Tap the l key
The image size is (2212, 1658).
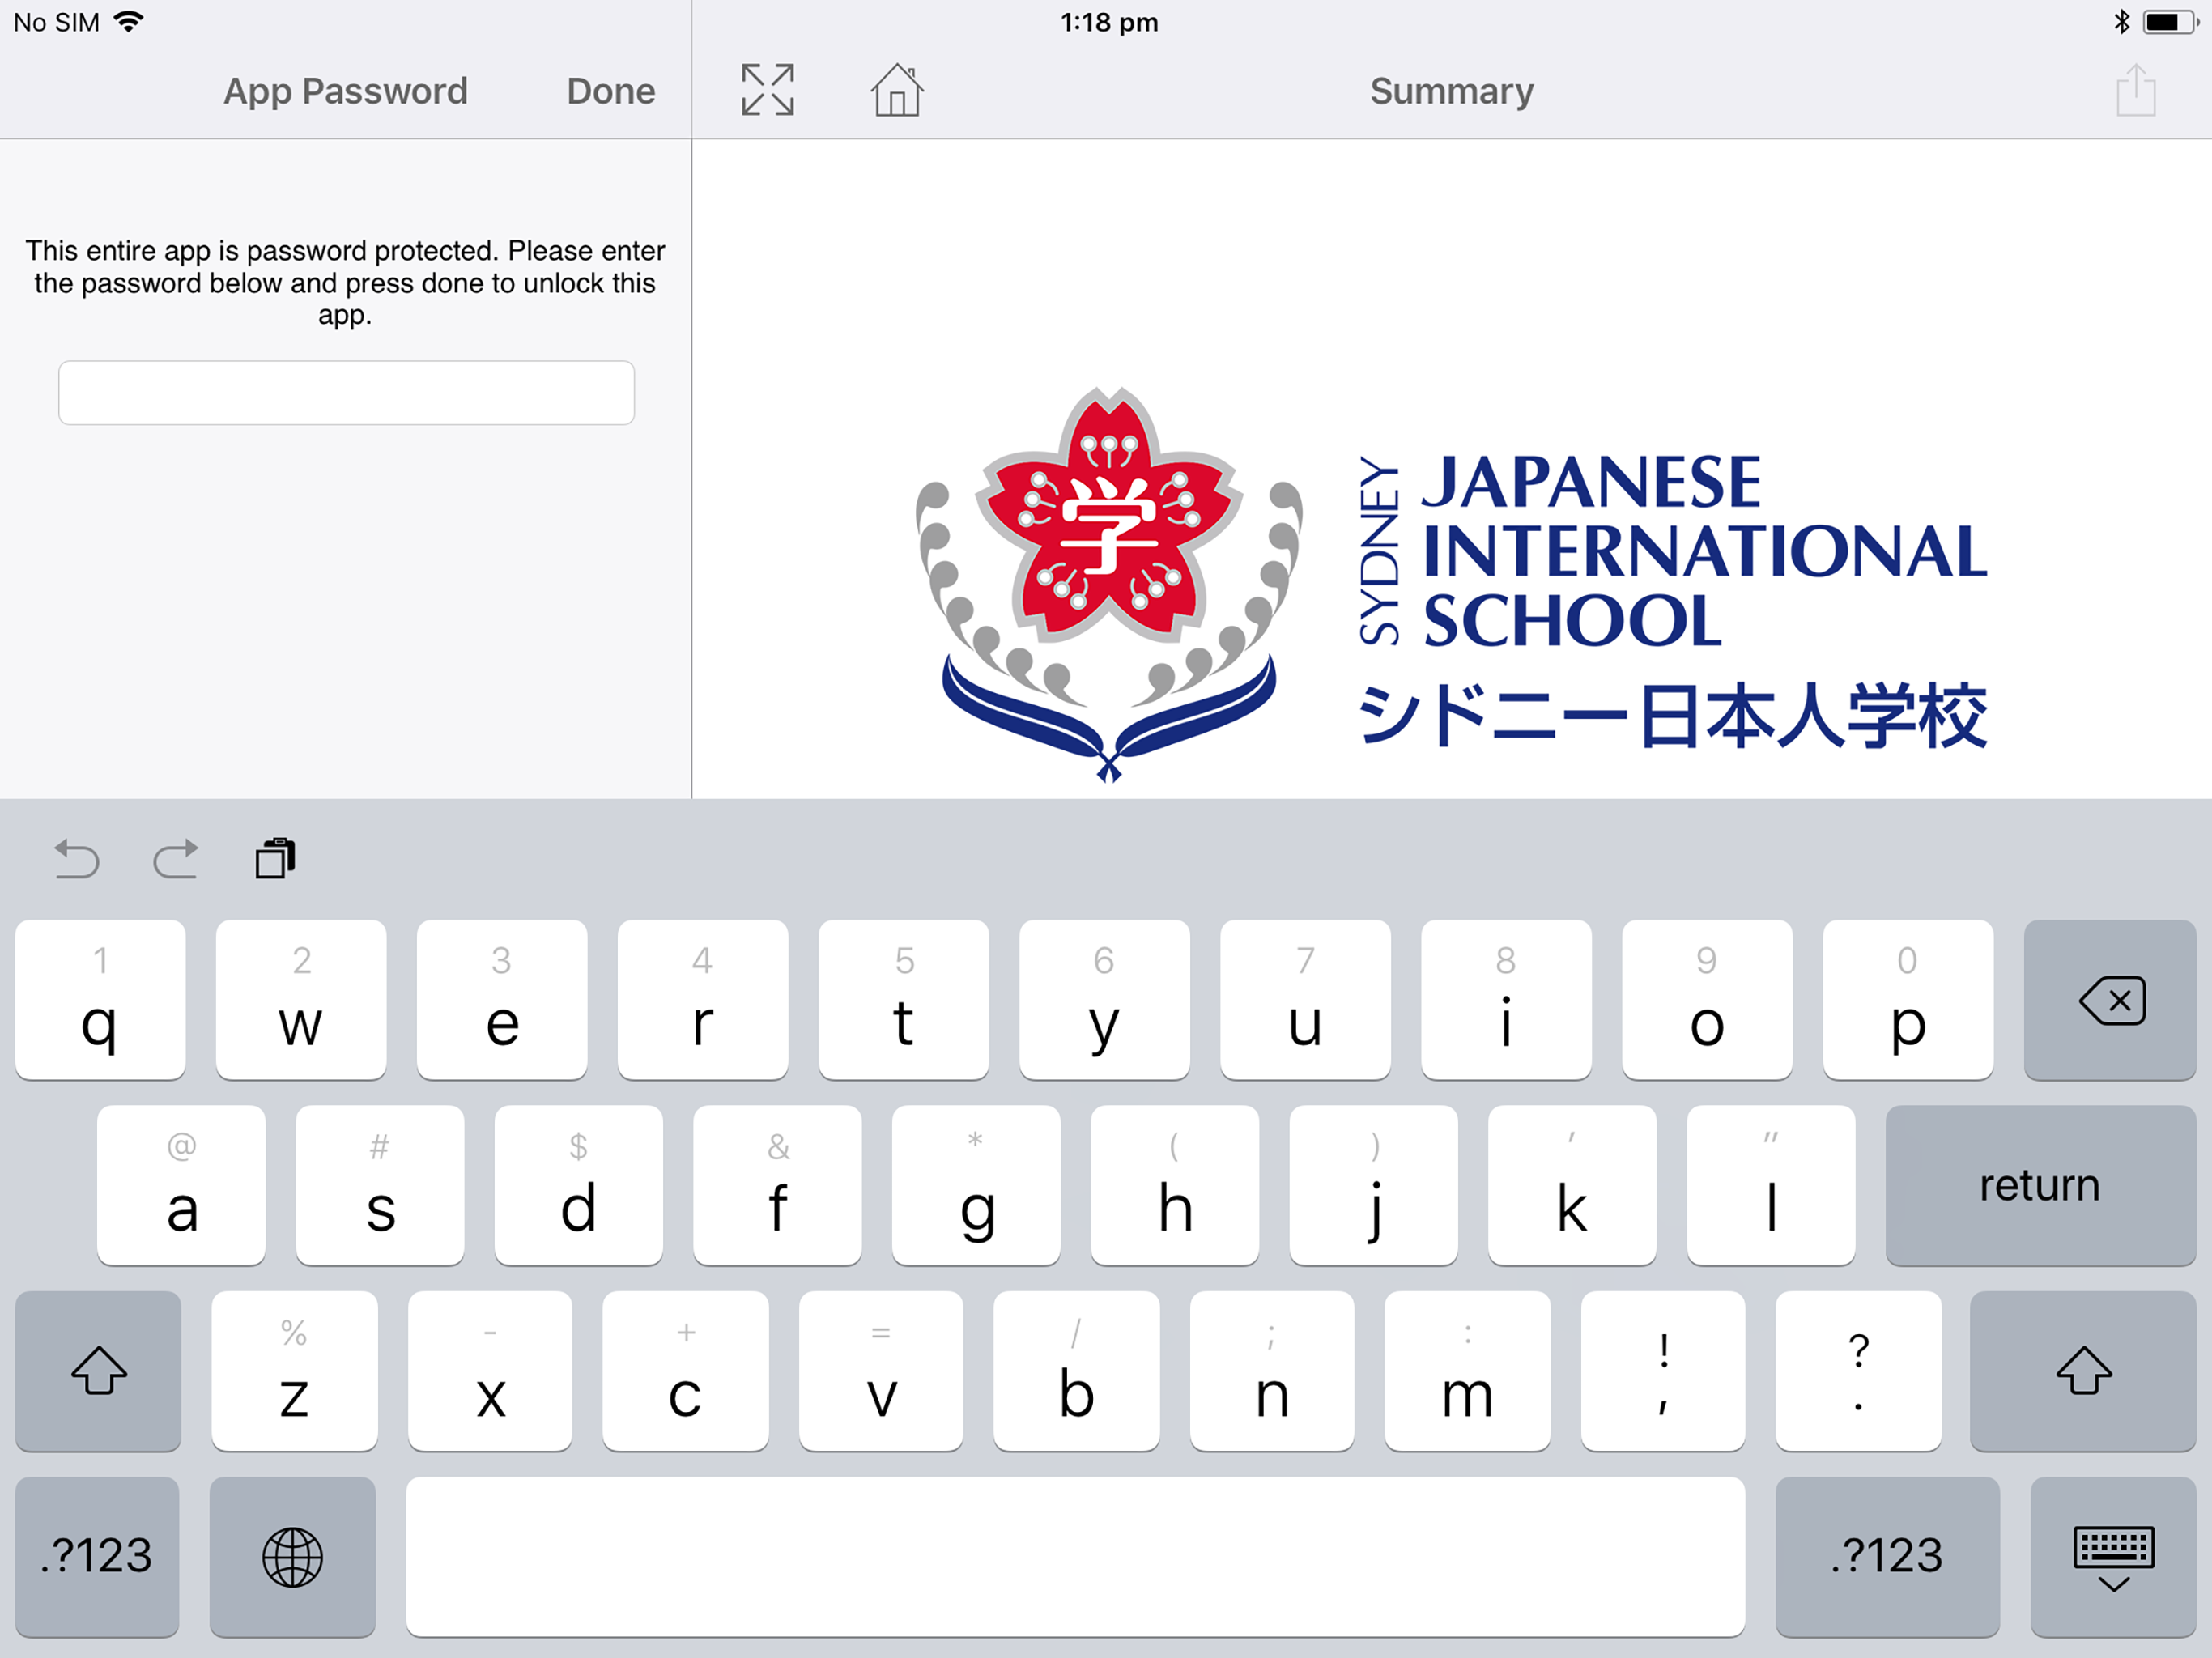pos(1772,1185)
